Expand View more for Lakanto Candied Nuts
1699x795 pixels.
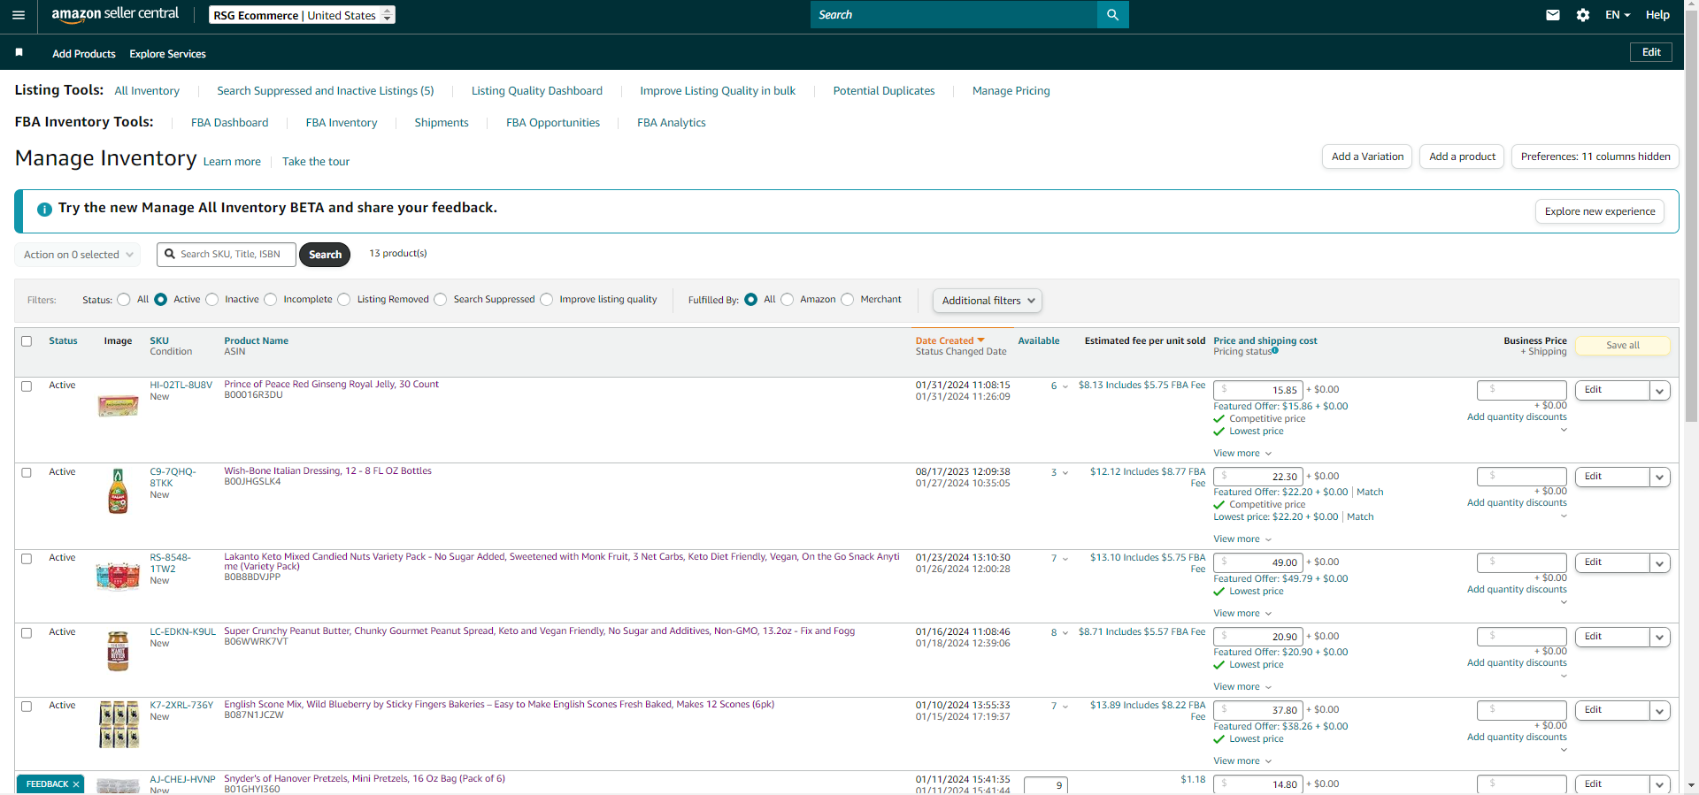[x=1242, y=613]
